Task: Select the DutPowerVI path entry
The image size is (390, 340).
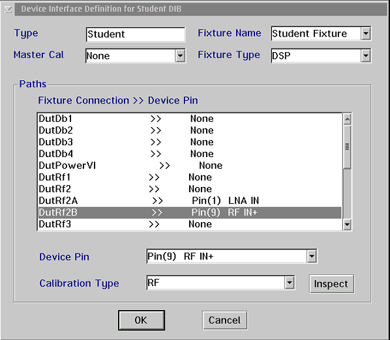Action: click(x=190, y=165)
